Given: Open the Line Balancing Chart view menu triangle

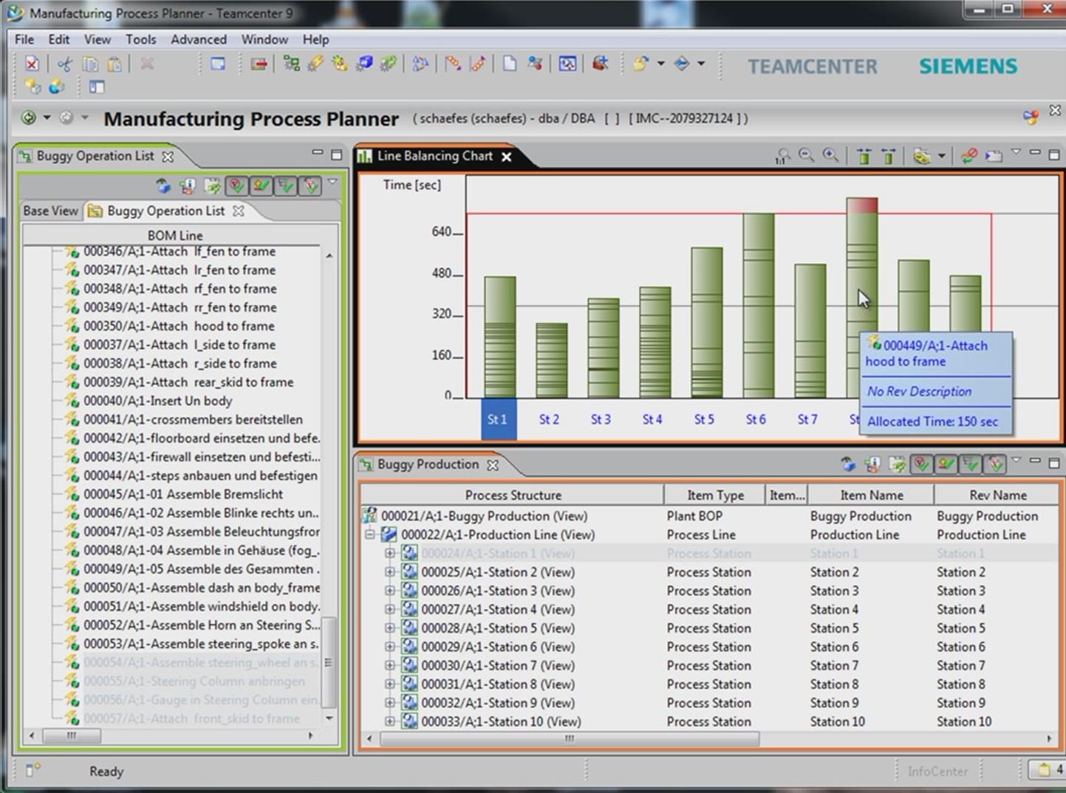Looking at the screenshot, I should tap(1017, 152).
